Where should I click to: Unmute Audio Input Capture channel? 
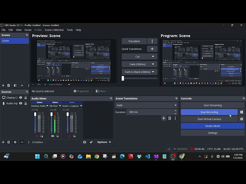pos(70,136)
